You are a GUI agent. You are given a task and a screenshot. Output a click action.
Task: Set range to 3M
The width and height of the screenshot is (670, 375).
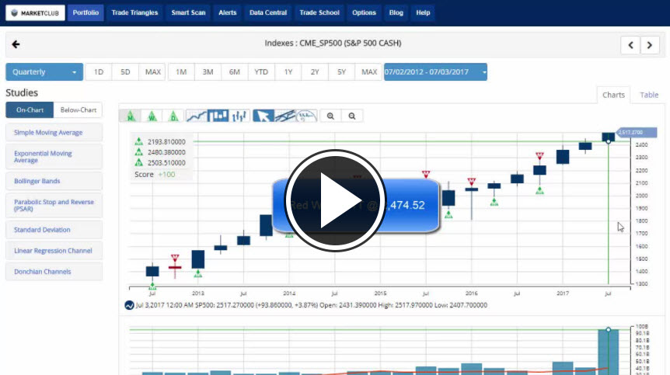click(208, 72)
